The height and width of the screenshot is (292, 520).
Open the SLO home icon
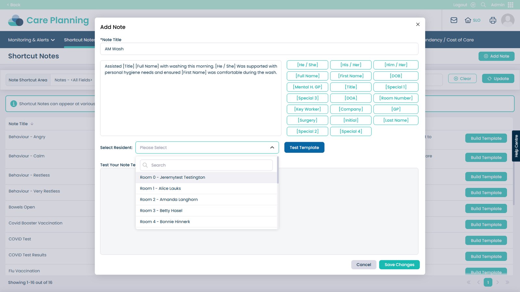(x=473, y=20)
